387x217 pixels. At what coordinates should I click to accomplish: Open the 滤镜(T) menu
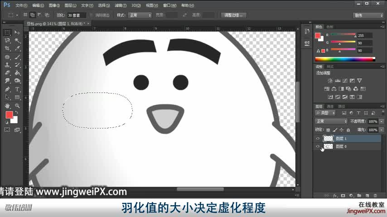point(120,5)
